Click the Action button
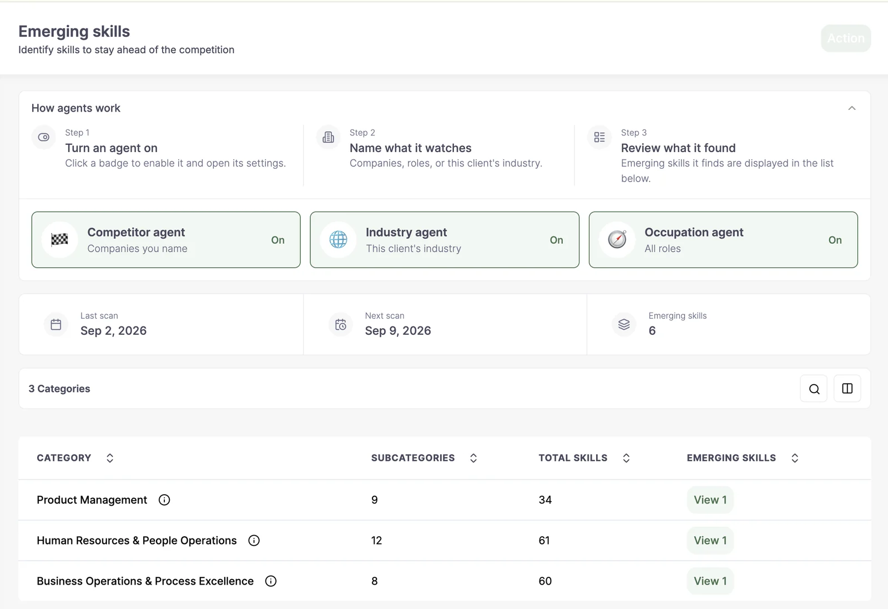Image resolution: width=888 pixels, height=609 pixels. click(x=846, y=38)
